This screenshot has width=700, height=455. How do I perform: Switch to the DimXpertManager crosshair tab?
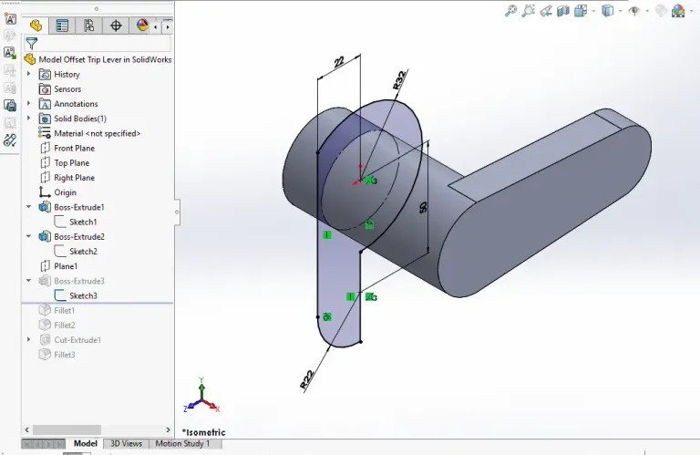(x=116, y=26)
